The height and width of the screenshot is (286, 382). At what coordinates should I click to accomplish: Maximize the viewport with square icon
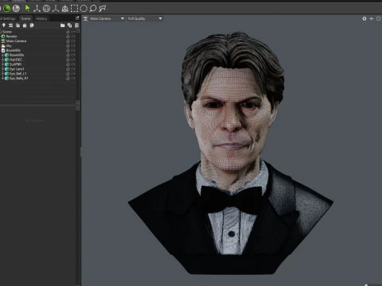[379, 18]
